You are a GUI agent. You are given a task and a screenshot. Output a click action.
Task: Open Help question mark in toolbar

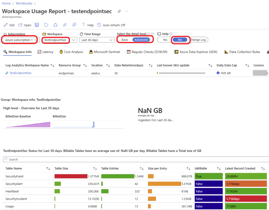click(x=83, y=25)
